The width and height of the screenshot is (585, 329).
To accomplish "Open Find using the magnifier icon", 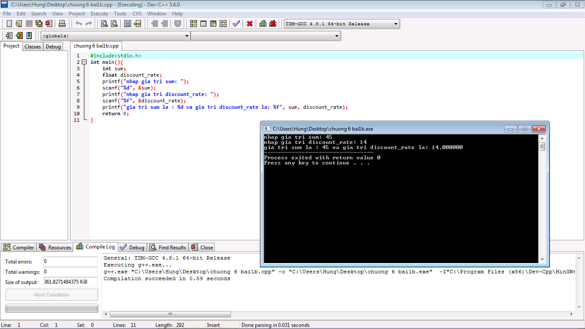I will click(x=104, y=24).
